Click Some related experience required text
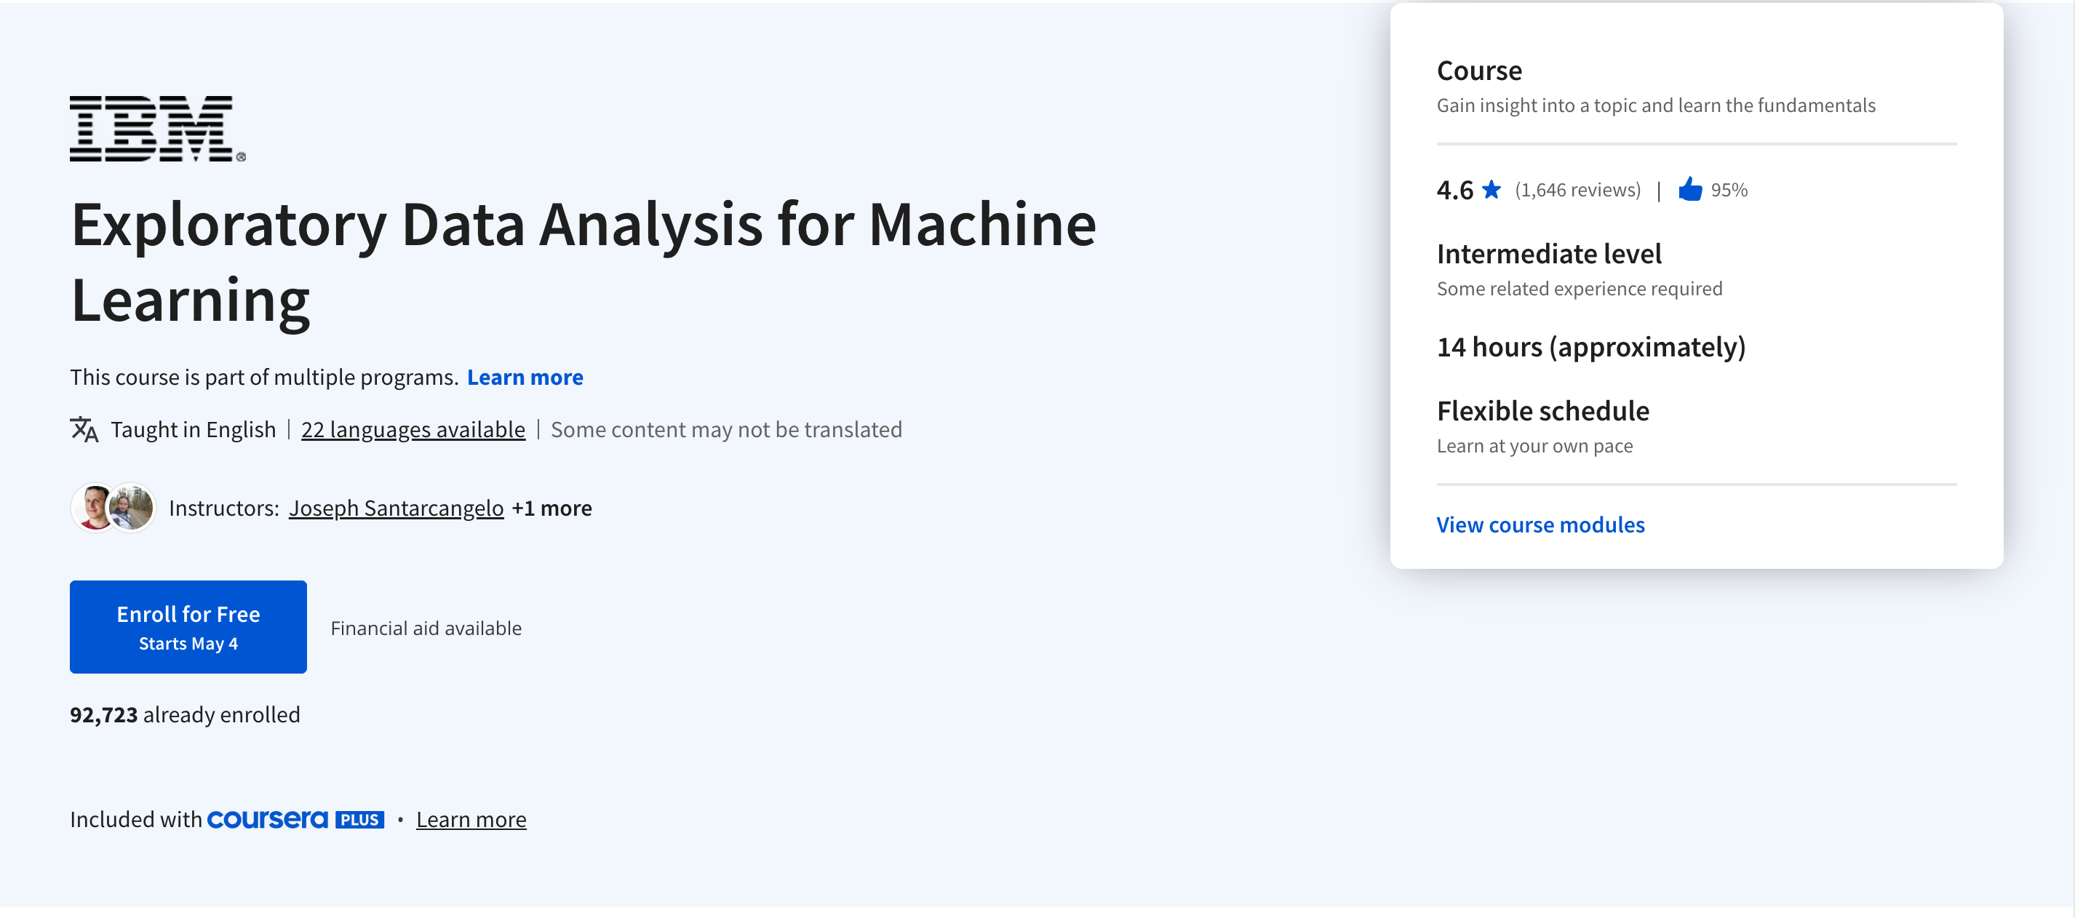2075x918 pixels. tap(1580, 289)
